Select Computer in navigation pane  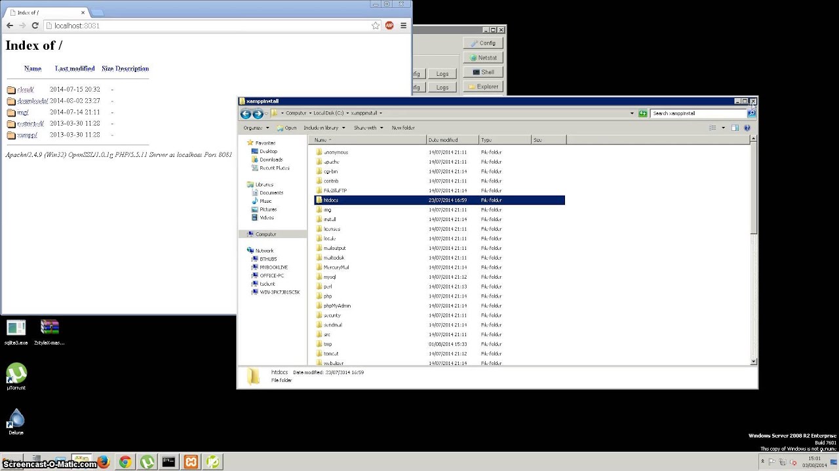(x=273, y=234)
